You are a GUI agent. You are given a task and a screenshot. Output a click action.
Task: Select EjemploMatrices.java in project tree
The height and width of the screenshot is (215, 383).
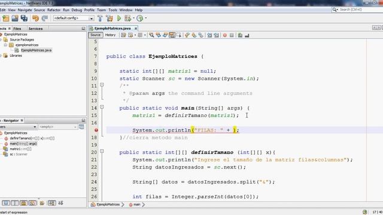click(x=36, y=50)
